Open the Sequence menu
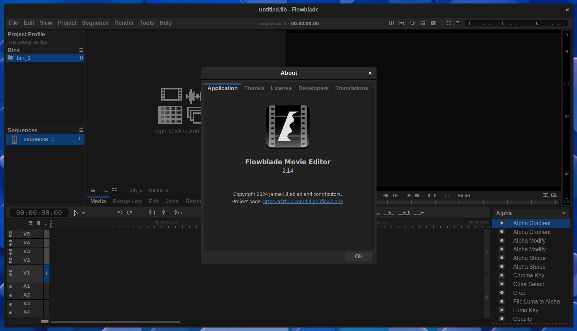 tap(95, 23)
